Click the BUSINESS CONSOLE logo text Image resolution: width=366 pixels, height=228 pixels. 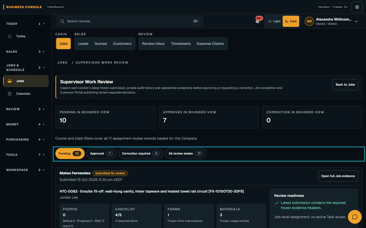click(24, 7)
